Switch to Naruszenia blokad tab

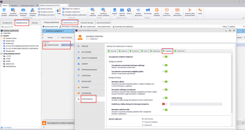[x=103, y=23]
